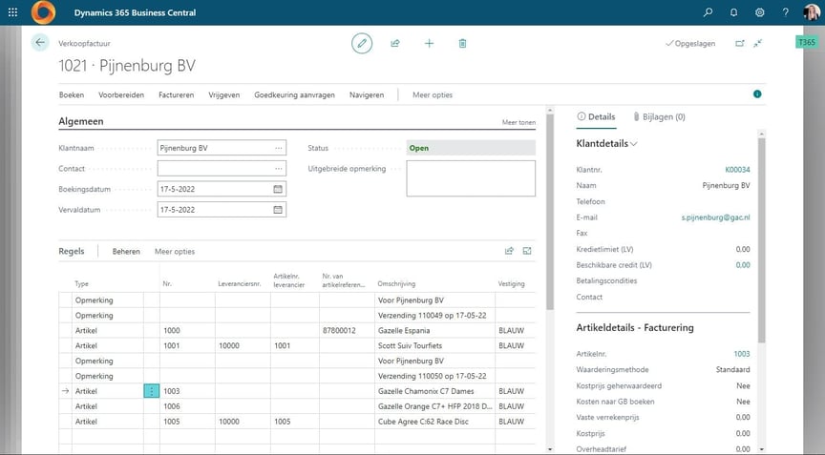
Task: Click Verzending 110050 op 17-05-22 cell
Action: [x=434, y=376]
